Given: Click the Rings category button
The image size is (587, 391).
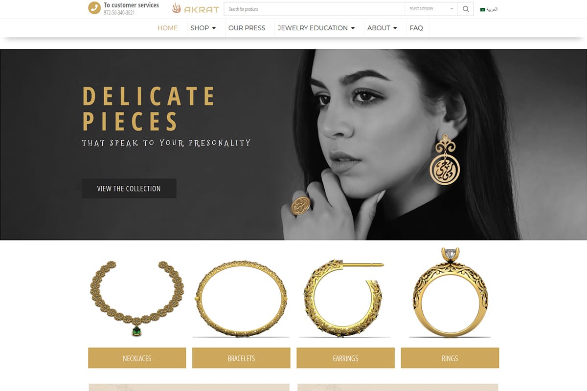Looking at the screenshot, I should tap(450, 358).
